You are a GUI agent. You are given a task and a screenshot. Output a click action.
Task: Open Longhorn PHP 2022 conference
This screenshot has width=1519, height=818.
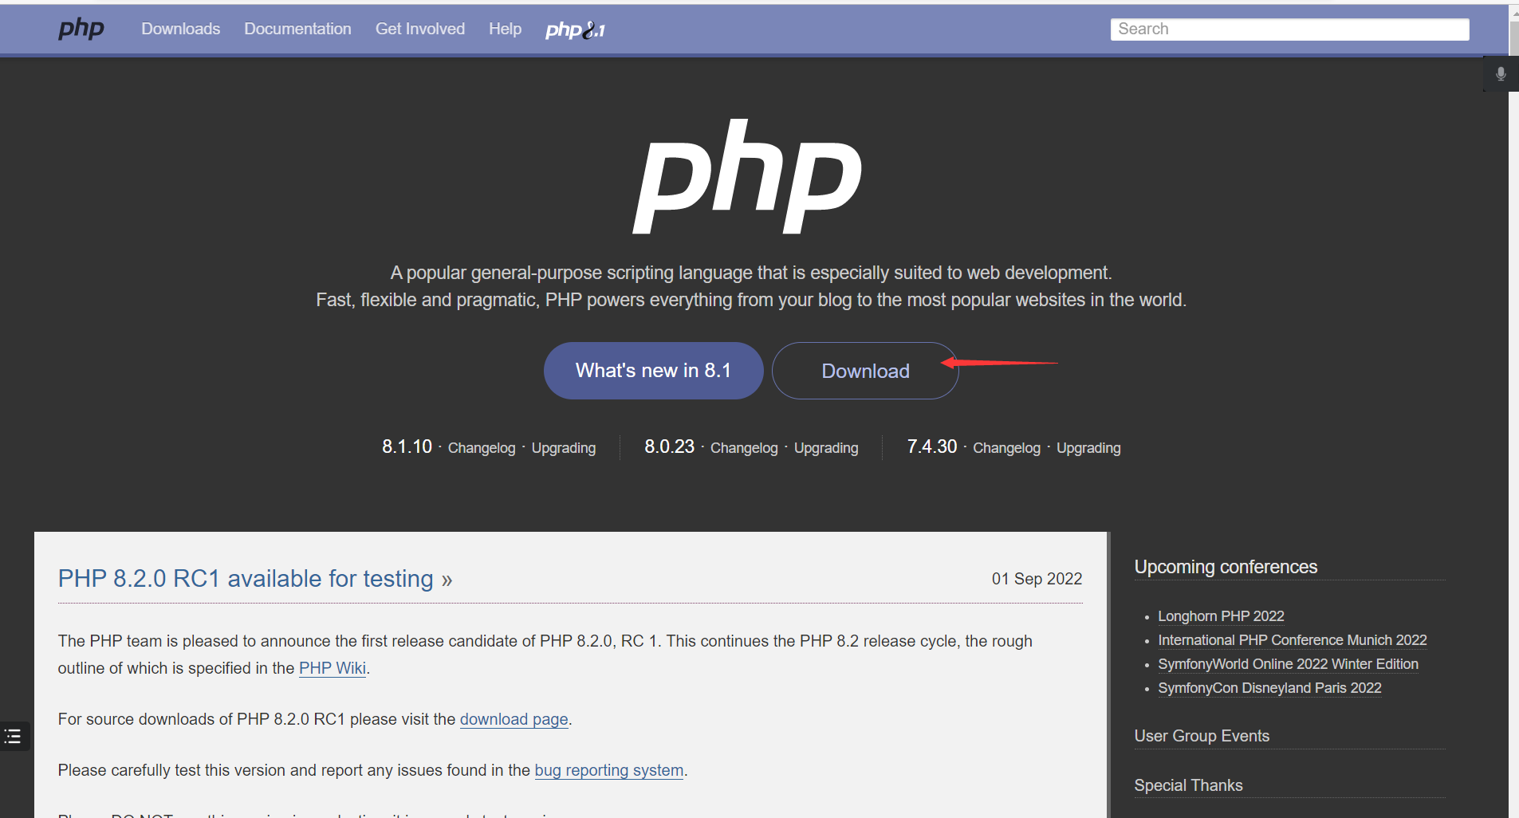(x=1221, y=616)
